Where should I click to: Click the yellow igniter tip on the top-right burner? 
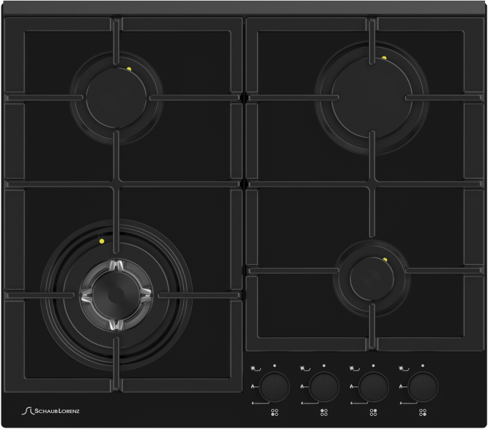click(383, 58)
